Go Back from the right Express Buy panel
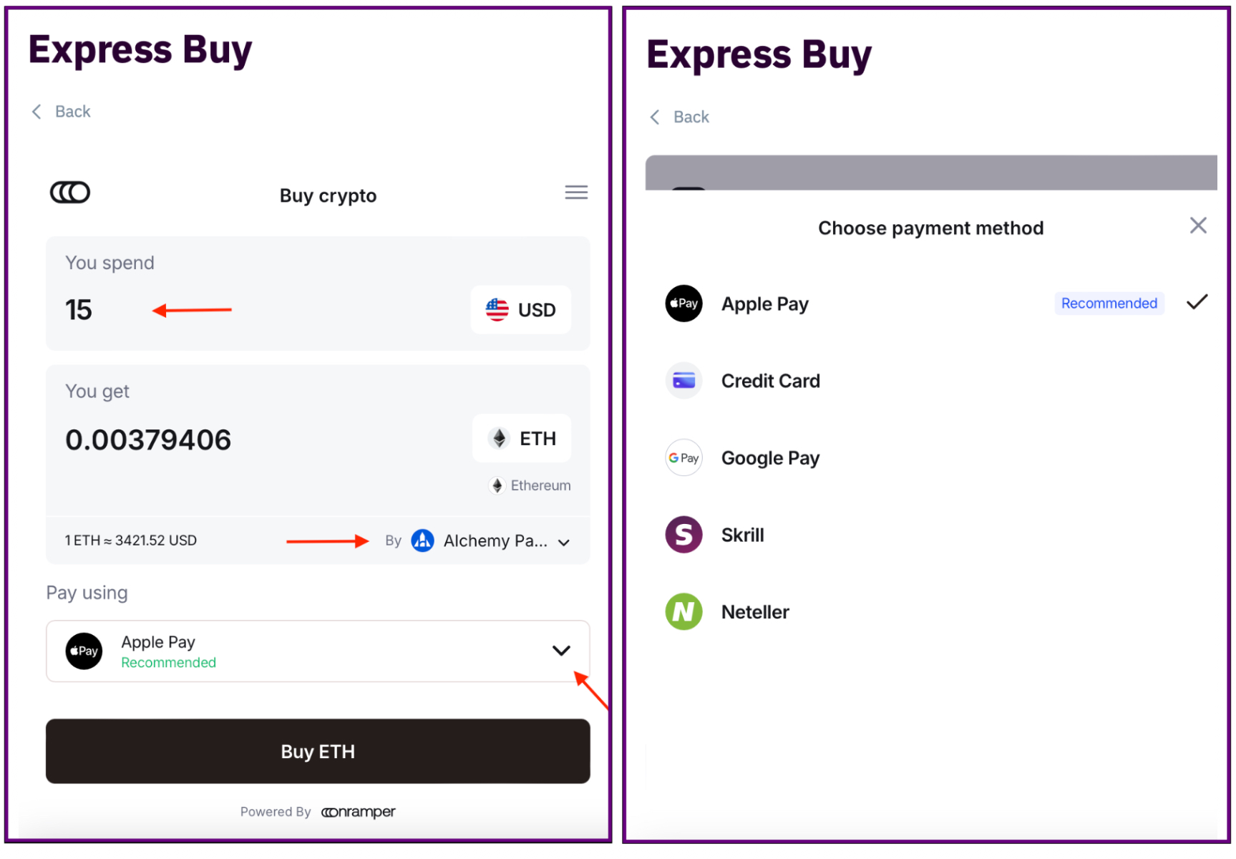 680,117
